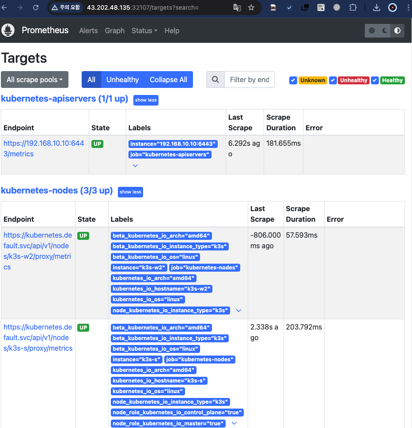Image resolution: width=412 pixels, height=428 pixels.
Task: Select the auto contrast theme icon
Action: pyautogui.click(x=397, y=30)
